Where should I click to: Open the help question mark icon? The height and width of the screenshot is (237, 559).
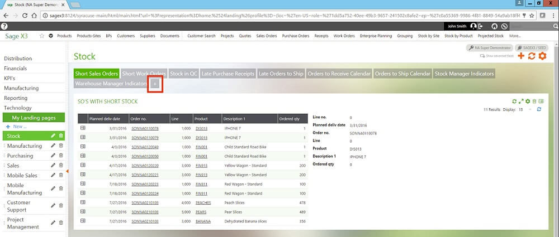(x=4, y=26)
